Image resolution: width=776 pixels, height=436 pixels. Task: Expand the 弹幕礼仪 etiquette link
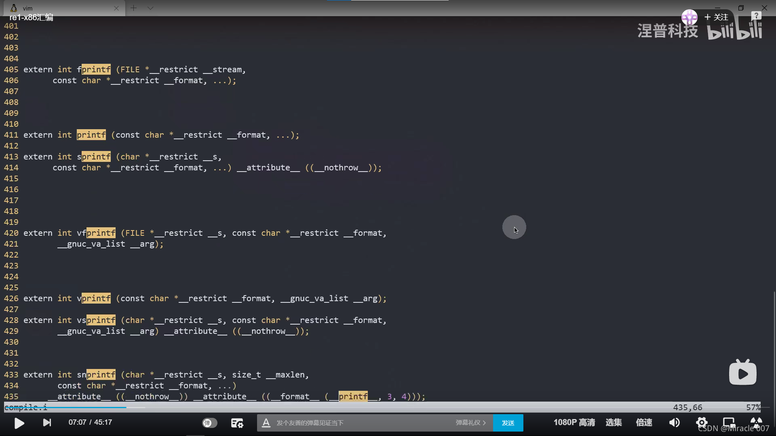(470, 423)
